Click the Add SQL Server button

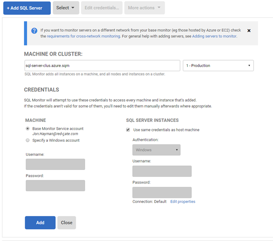pyautogui.click(x=27, y=8)
